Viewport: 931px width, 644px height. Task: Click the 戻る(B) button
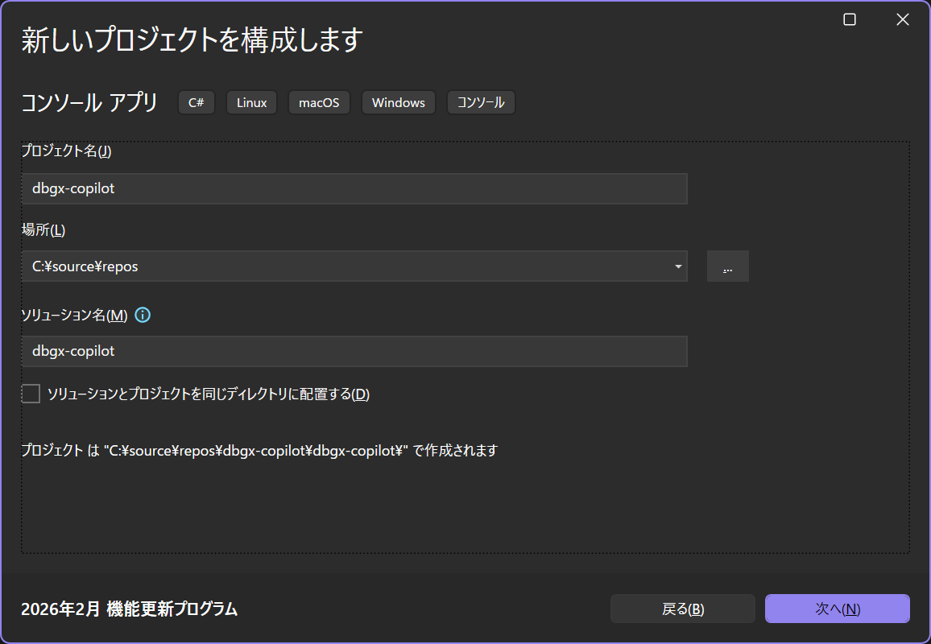click(682, 609)
